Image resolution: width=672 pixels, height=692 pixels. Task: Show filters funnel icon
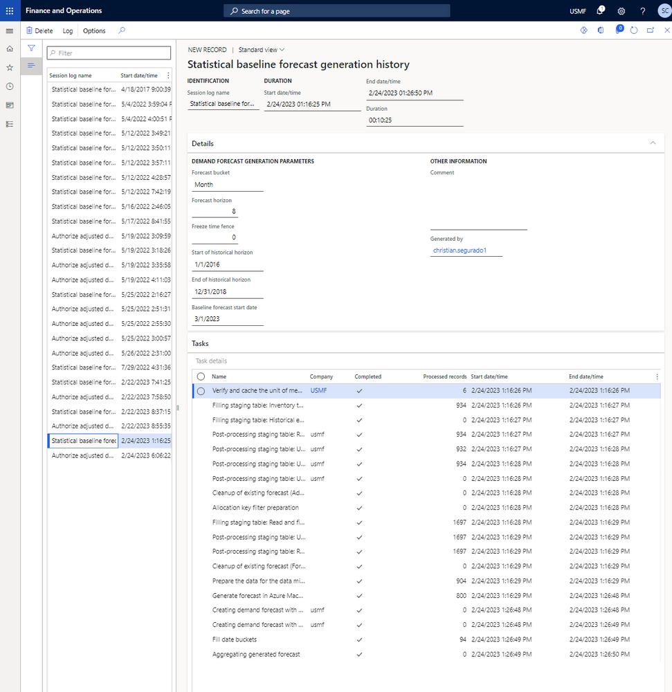(31, 48)
